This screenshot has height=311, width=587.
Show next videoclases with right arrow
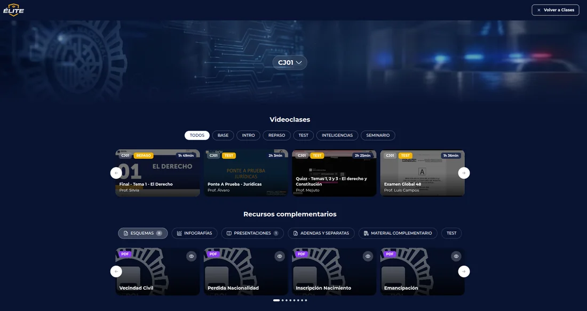point(464,173)
